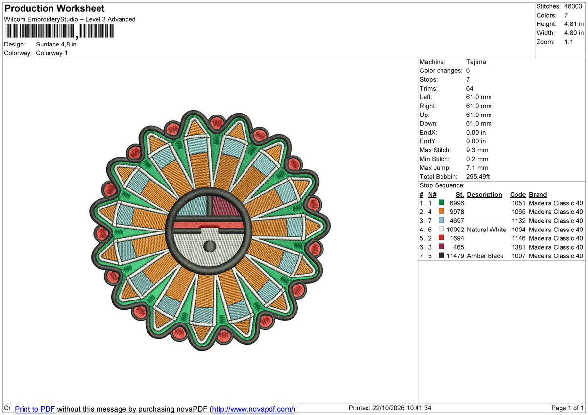This screenshot has height=415, width=588.
Task: Click the St. column header
Action: point(460,194)
